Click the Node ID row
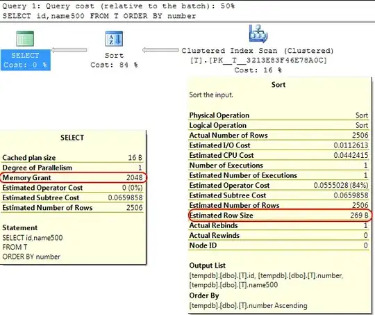Screen dimensions: 375x315 point(279,245)
